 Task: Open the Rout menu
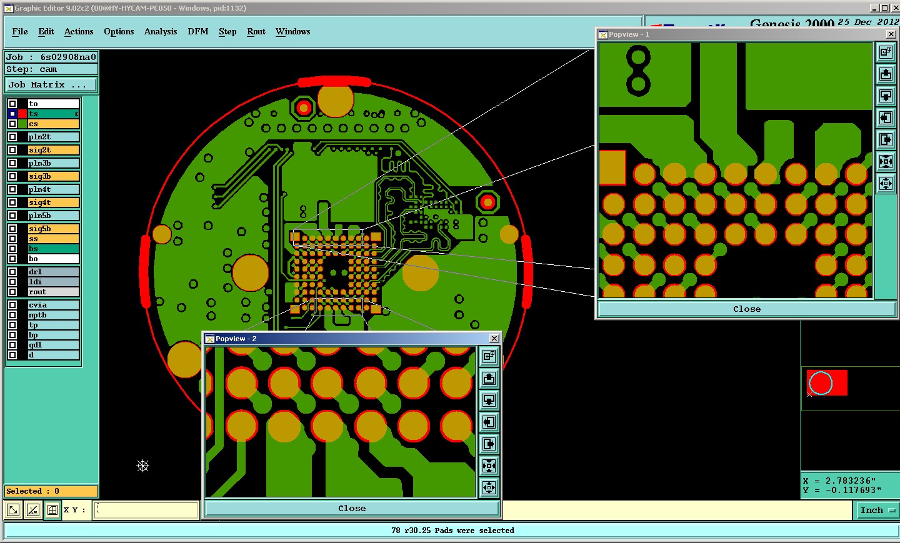tap(256, 31)
